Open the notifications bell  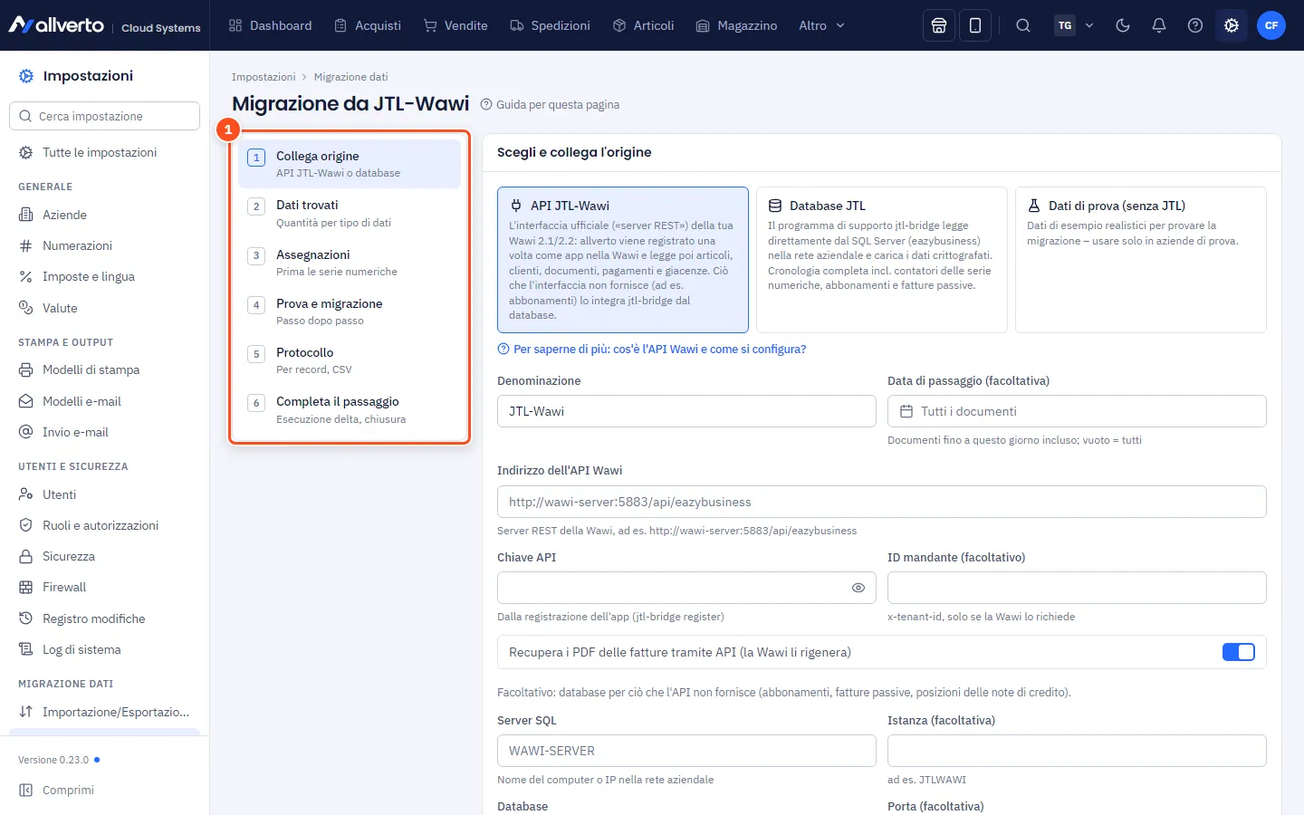tap(1159, 25)
